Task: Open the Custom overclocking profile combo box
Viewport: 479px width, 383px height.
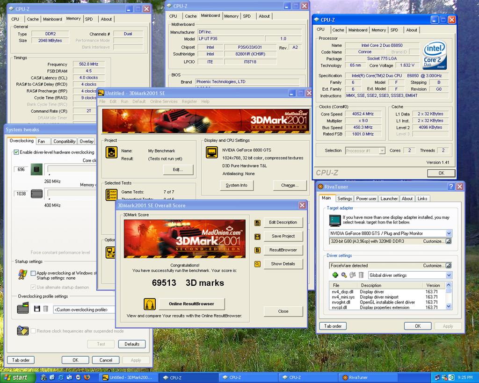Action: click(x=84, y=310)
